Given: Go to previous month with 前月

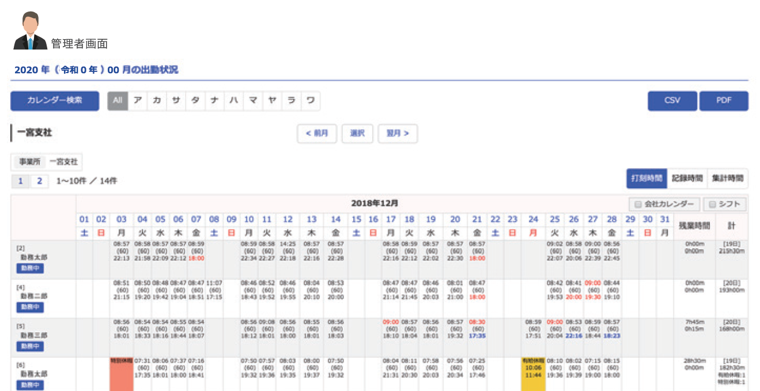Looking at the screenshot, I should (317, 133).
